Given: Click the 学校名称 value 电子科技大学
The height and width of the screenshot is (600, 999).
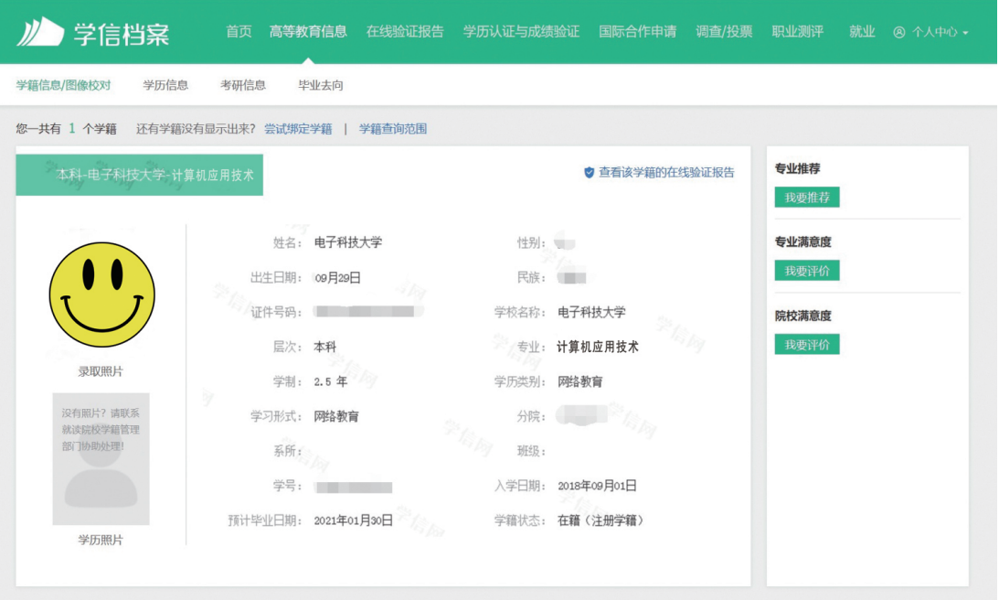Looking at the screenshot, I should click(x=591, y=312).
